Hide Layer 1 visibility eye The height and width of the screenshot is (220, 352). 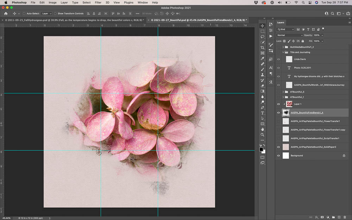tap(278, 104)
